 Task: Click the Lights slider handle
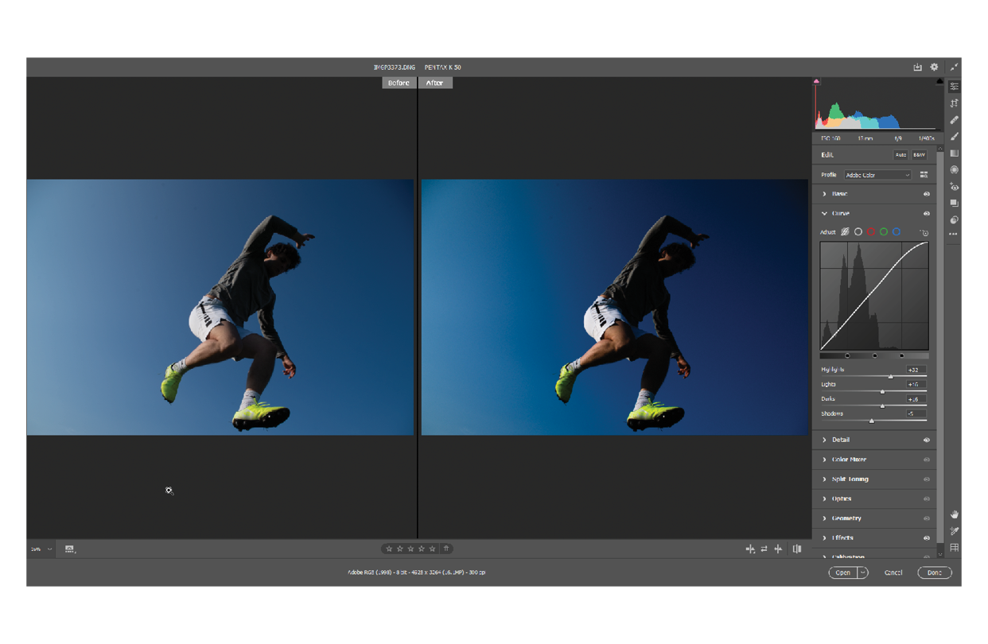[882, 391]
